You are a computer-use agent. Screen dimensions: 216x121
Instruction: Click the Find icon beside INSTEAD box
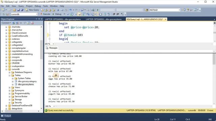click(147, 10)
